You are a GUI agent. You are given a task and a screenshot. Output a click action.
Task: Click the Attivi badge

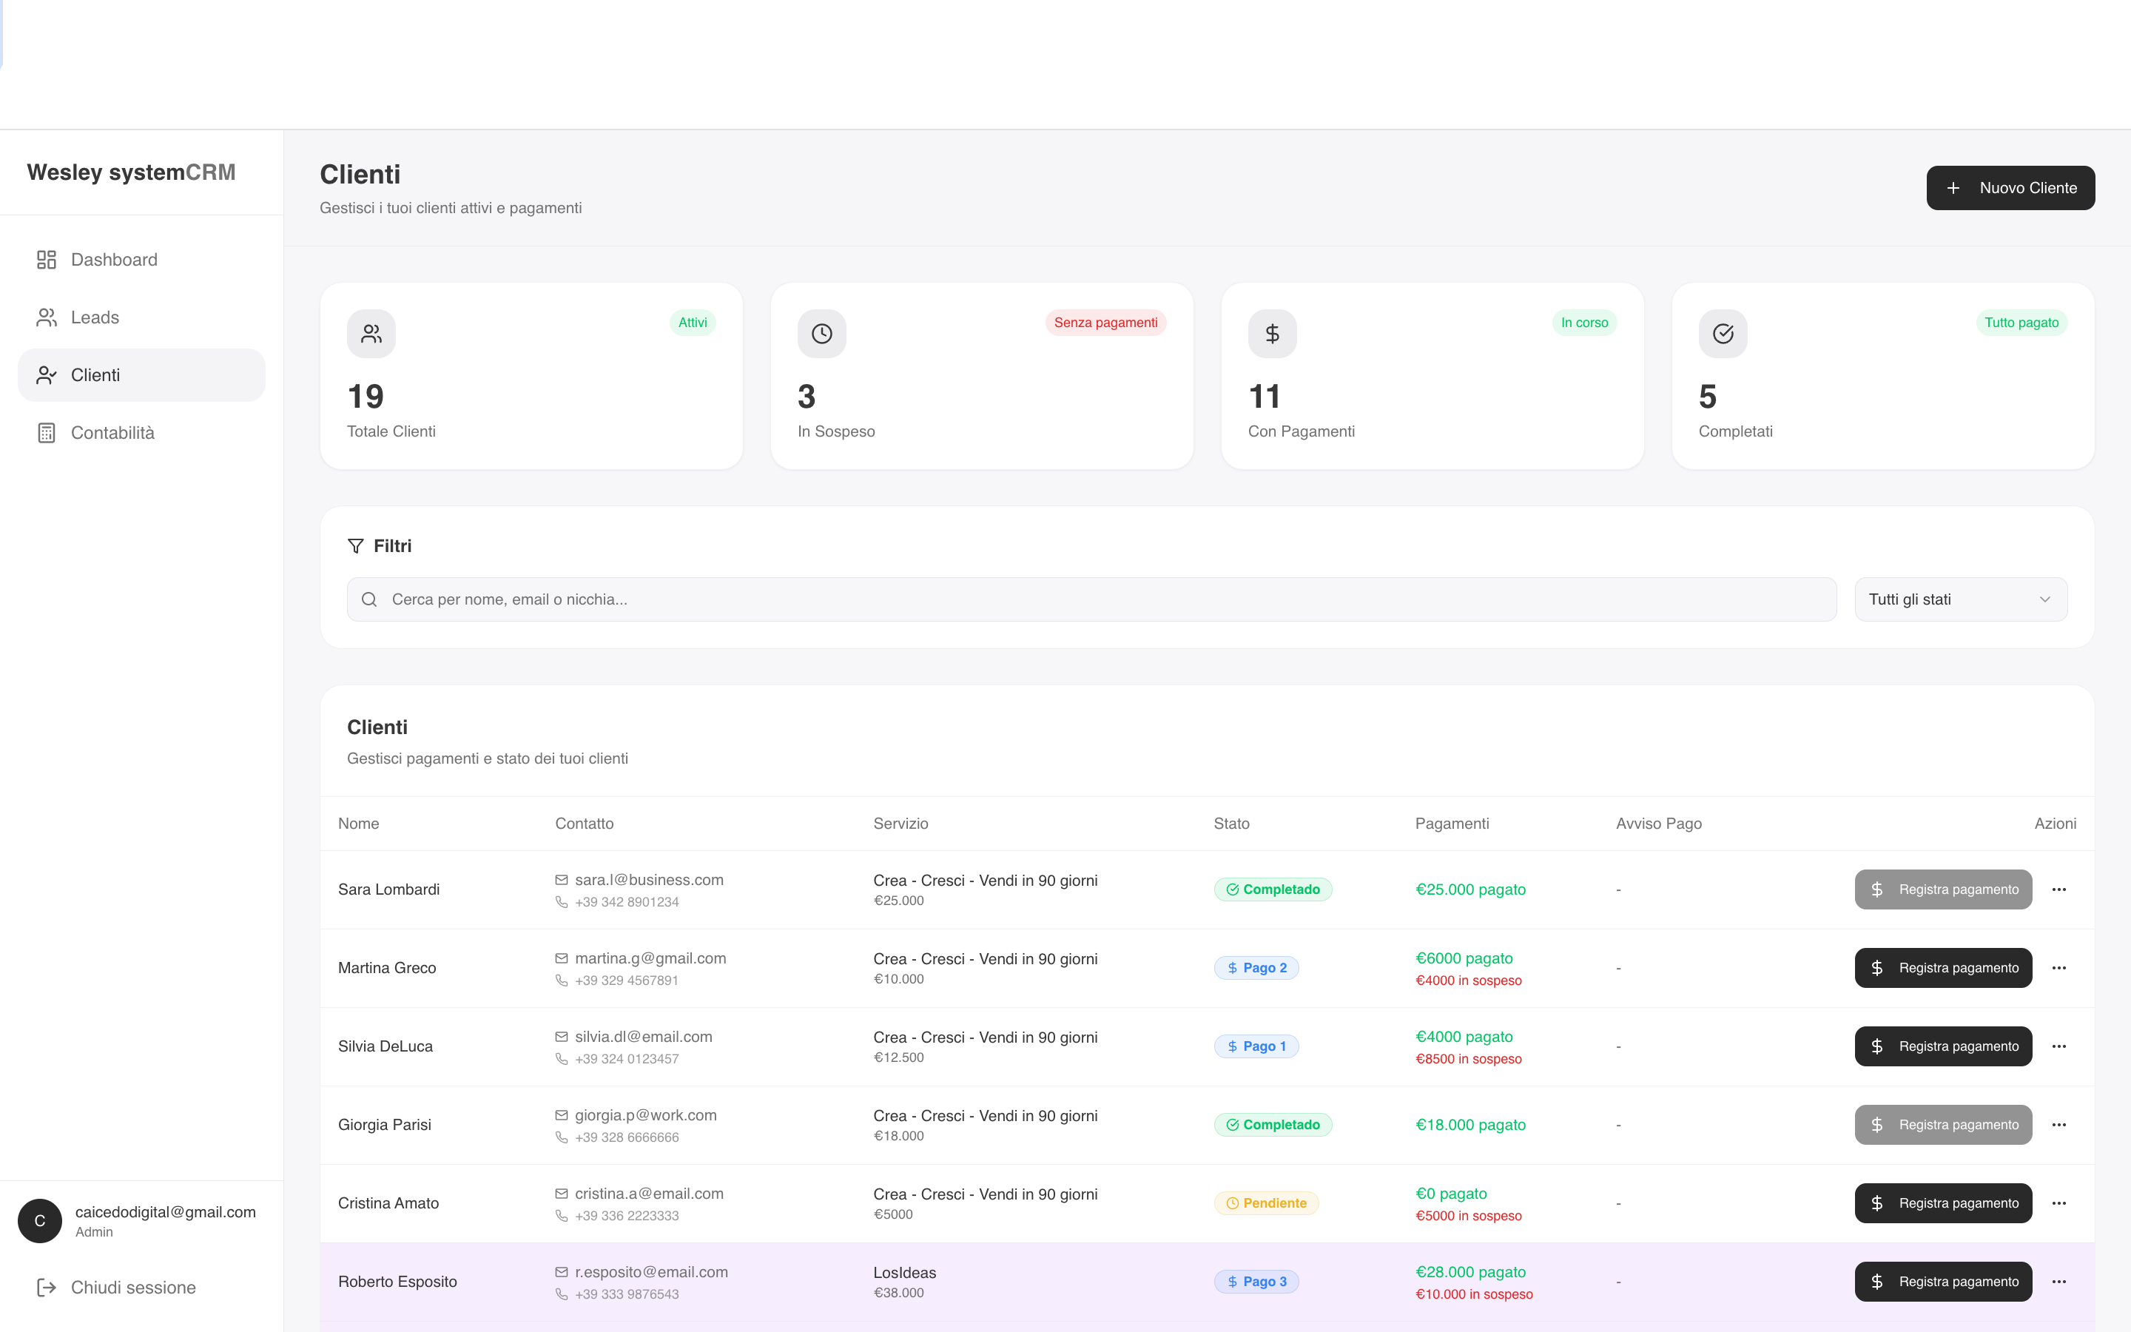coord(692,323)
